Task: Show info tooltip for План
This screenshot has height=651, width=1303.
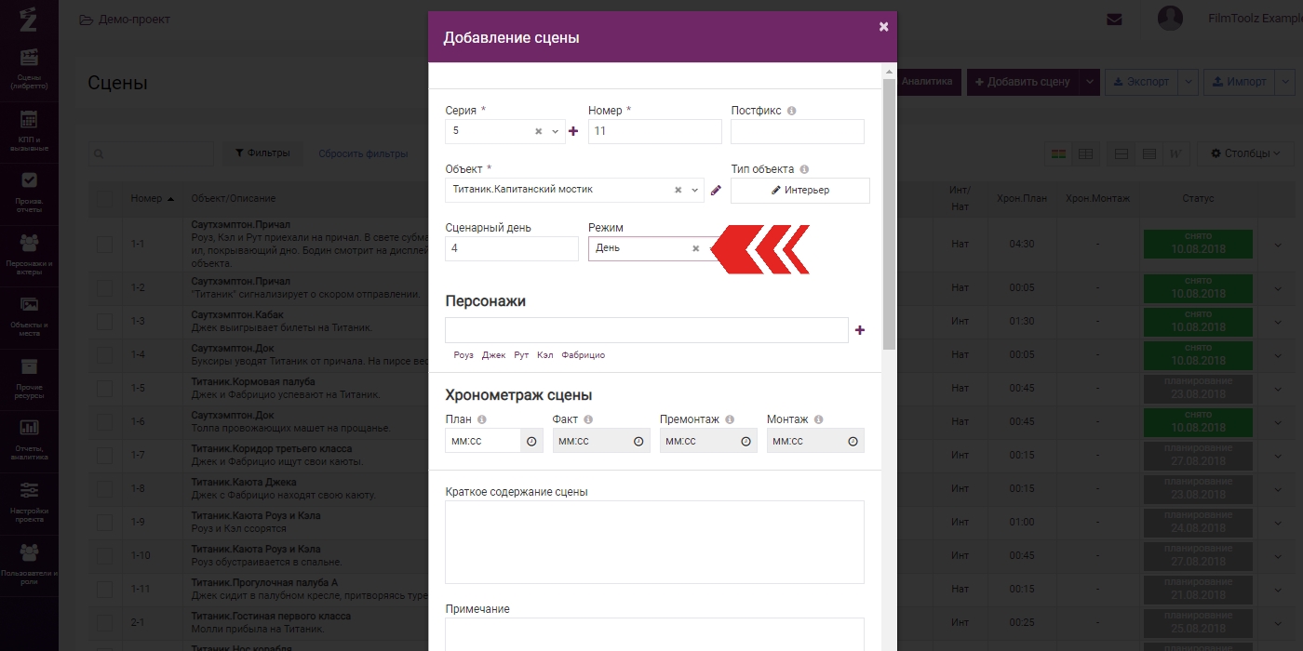Action: [482, 419]
